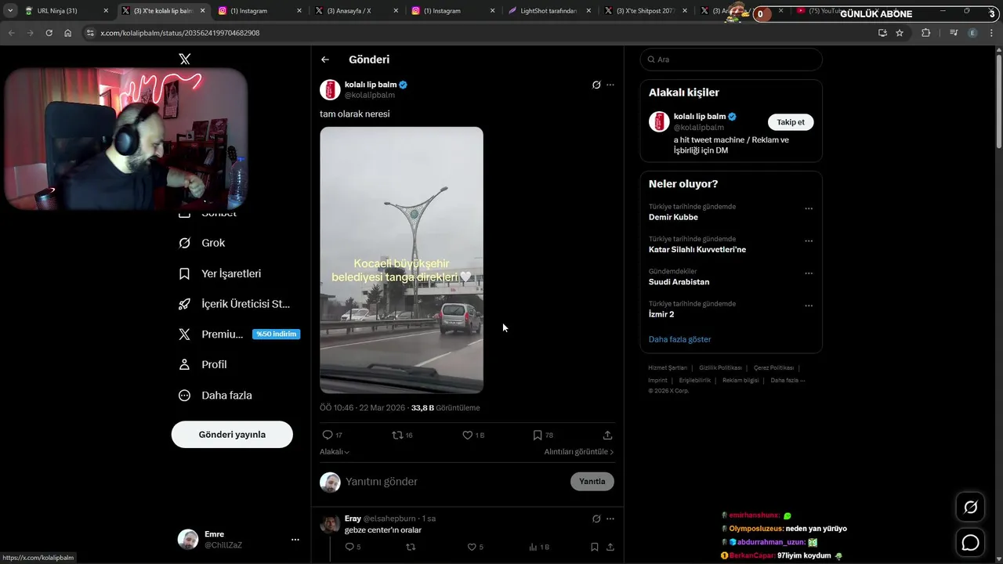Open options for Suudi Arabistan trend

pos(809,273)
